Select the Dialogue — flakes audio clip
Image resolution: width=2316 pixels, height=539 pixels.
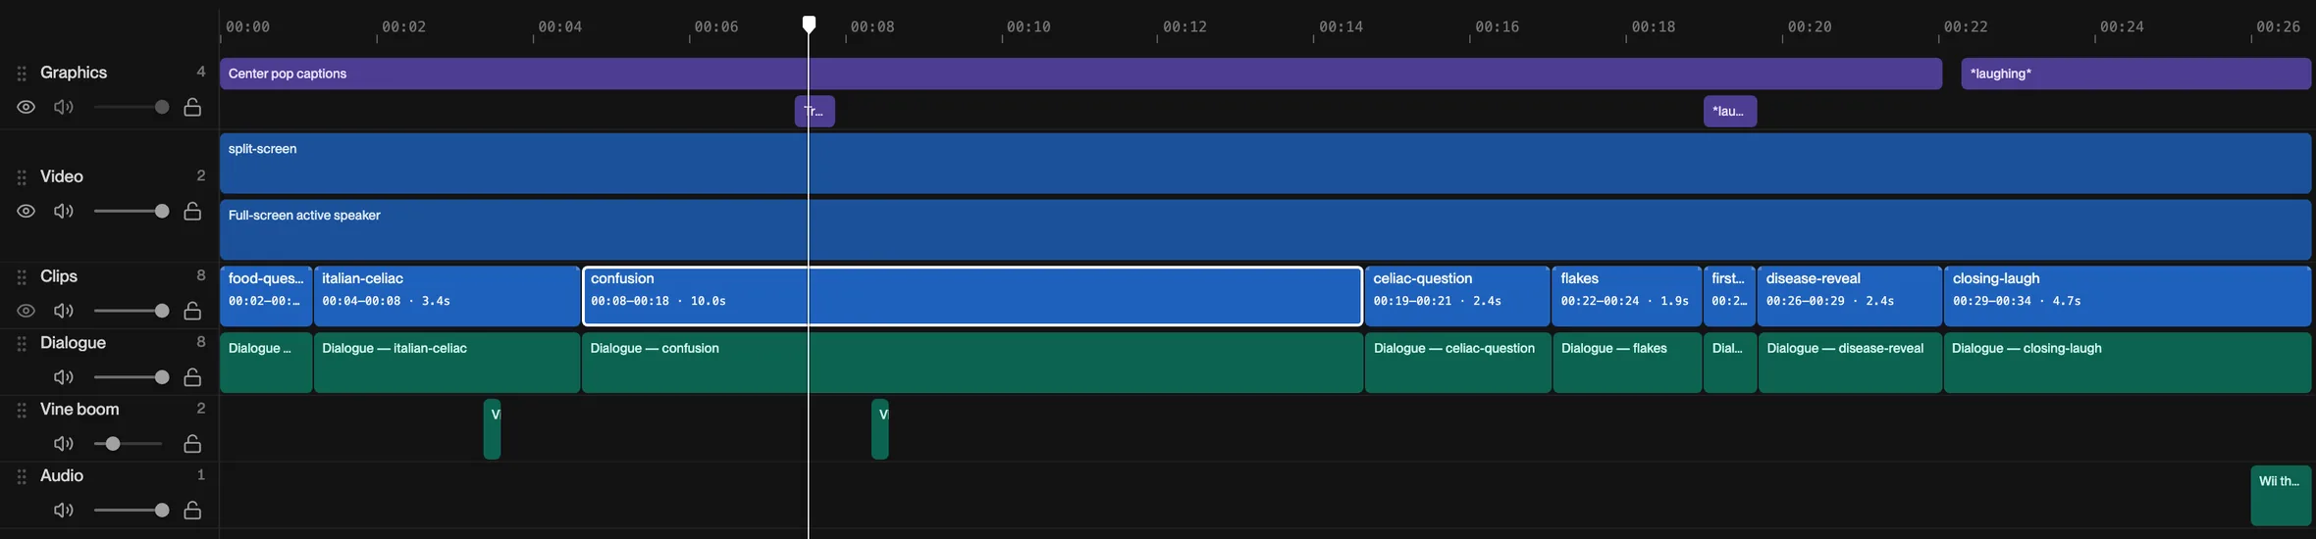click(1627, 363)
